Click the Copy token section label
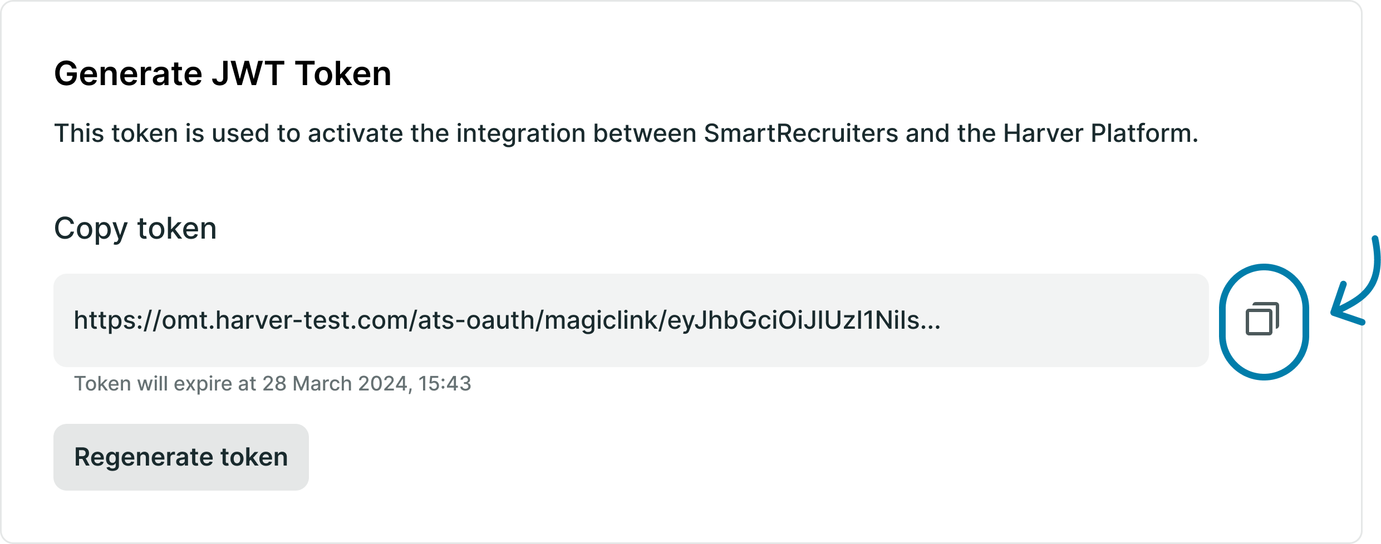This screenshot has width=1381, height=544. click(x=135, y=228)
